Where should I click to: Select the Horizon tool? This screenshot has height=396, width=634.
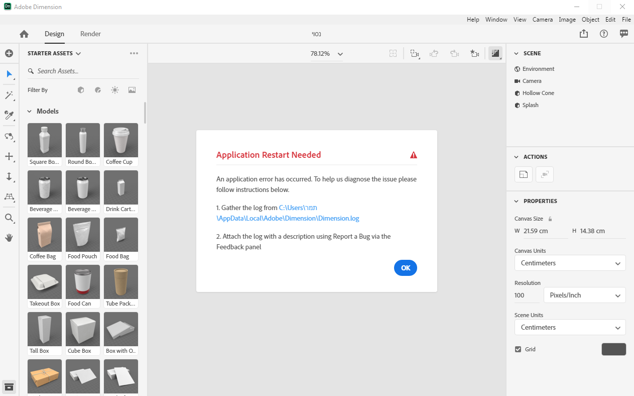coord(9,196)
